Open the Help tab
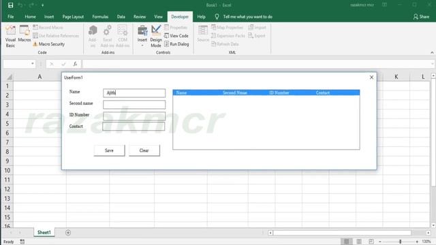This screenshot has height=245, width=436. (201, 16)
